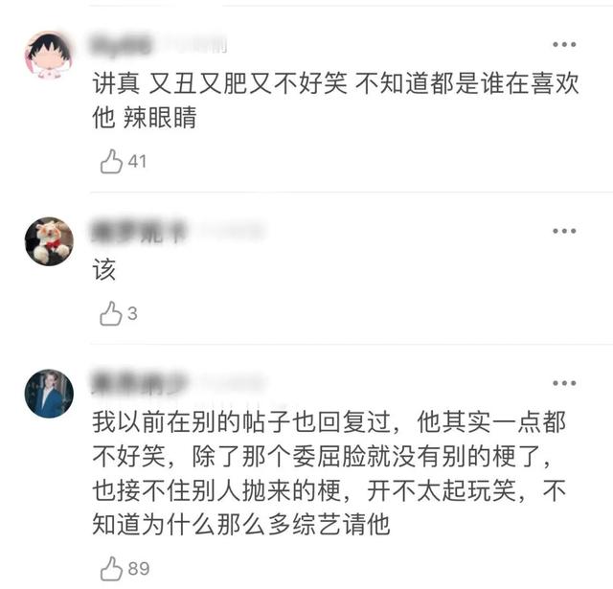Tap the like count 3
The width and height of the screenshot is (613, 589).
(x=132, y=313)
